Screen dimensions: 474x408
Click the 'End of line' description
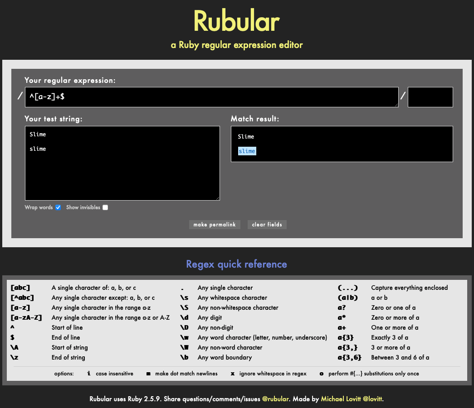pyautogui.click(x=66, y=337)
